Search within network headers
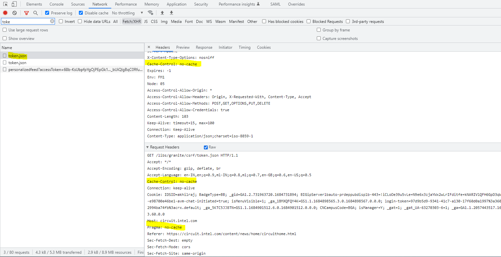The image size is (501, 257). [35, 13]
